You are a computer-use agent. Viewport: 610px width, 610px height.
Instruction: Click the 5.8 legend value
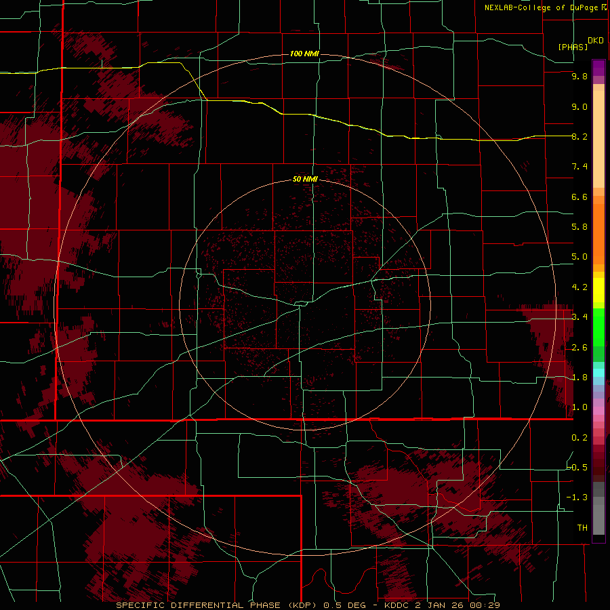(x=579, y=227)
